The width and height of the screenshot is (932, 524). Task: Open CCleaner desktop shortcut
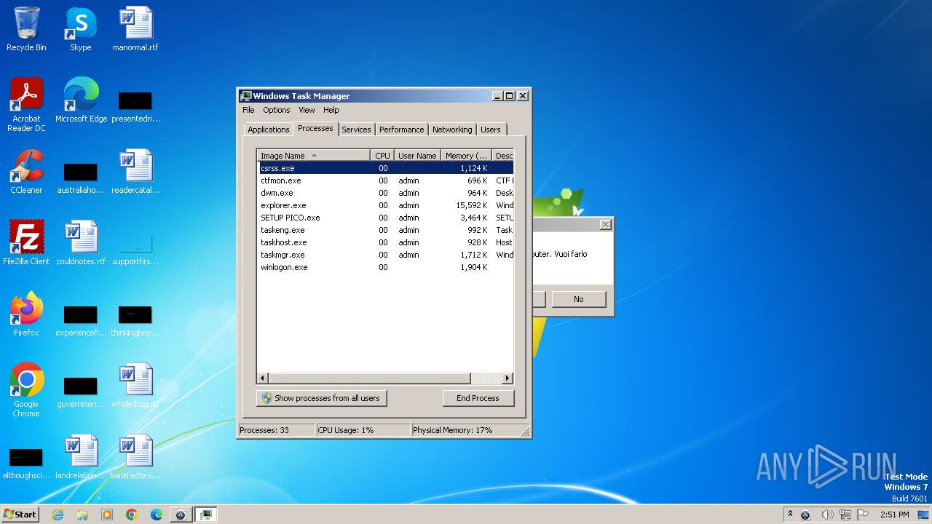(x=26, y=171)
